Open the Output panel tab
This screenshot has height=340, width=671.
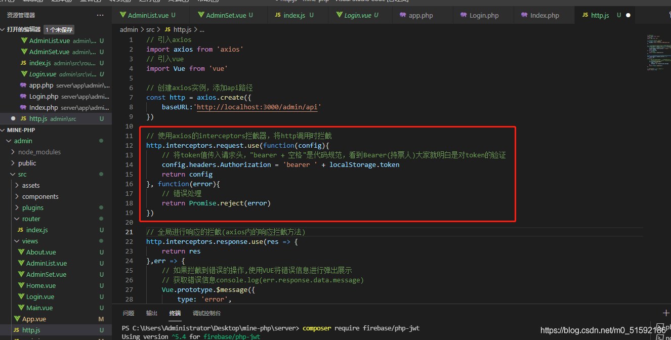[x=152, y=313]
